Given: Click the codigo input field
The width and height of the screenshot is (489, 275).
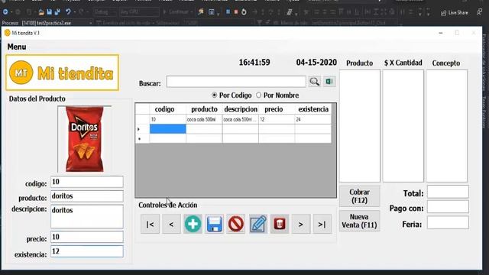Looking at the screenshot, I should [87, 182].
